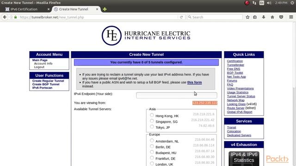This screenshot has height=166, width=296.
Task: Select the London, UK tunnel server
Action: (x=152, y=164)
